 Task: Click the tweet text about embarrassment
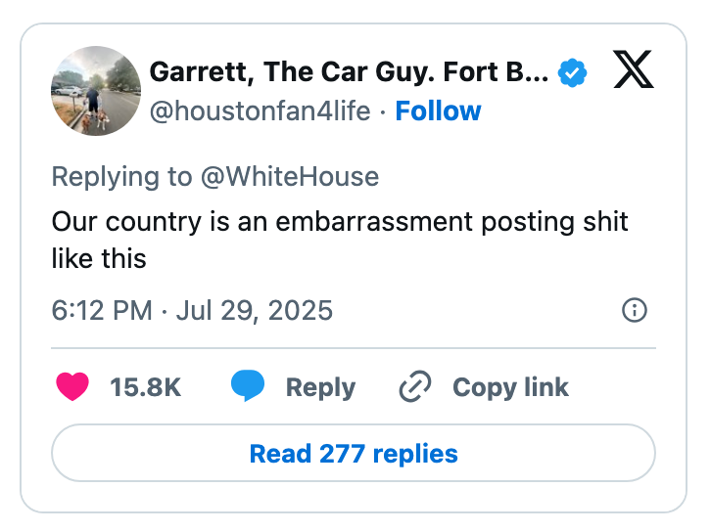pos(339,220)
